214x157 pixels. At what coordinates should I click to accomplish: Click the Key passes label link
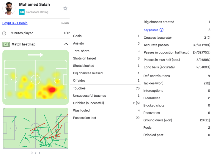(151, 30)
